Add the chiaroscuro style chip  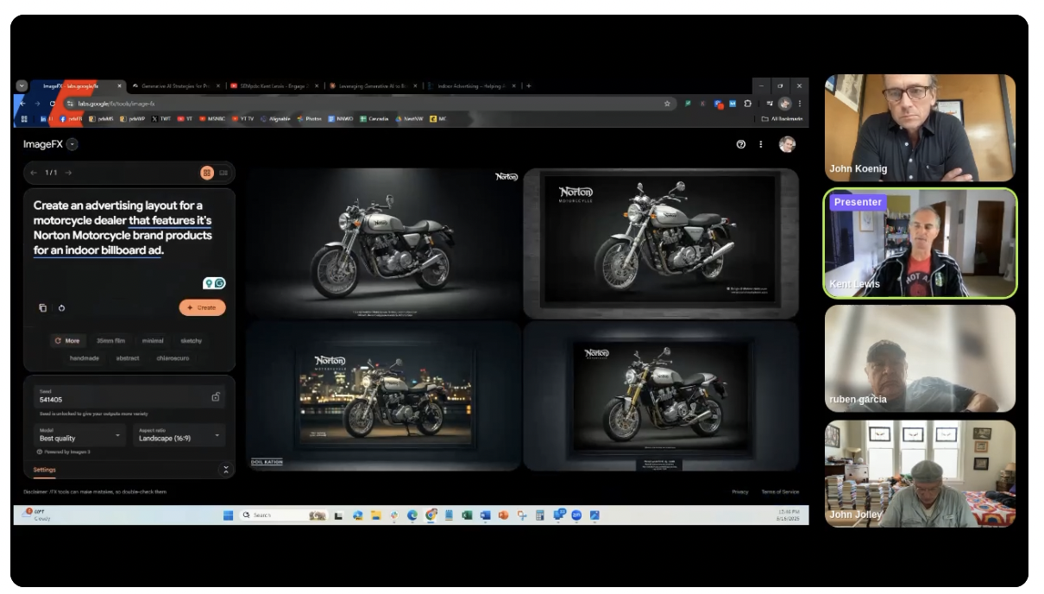[x=173, y=357]
